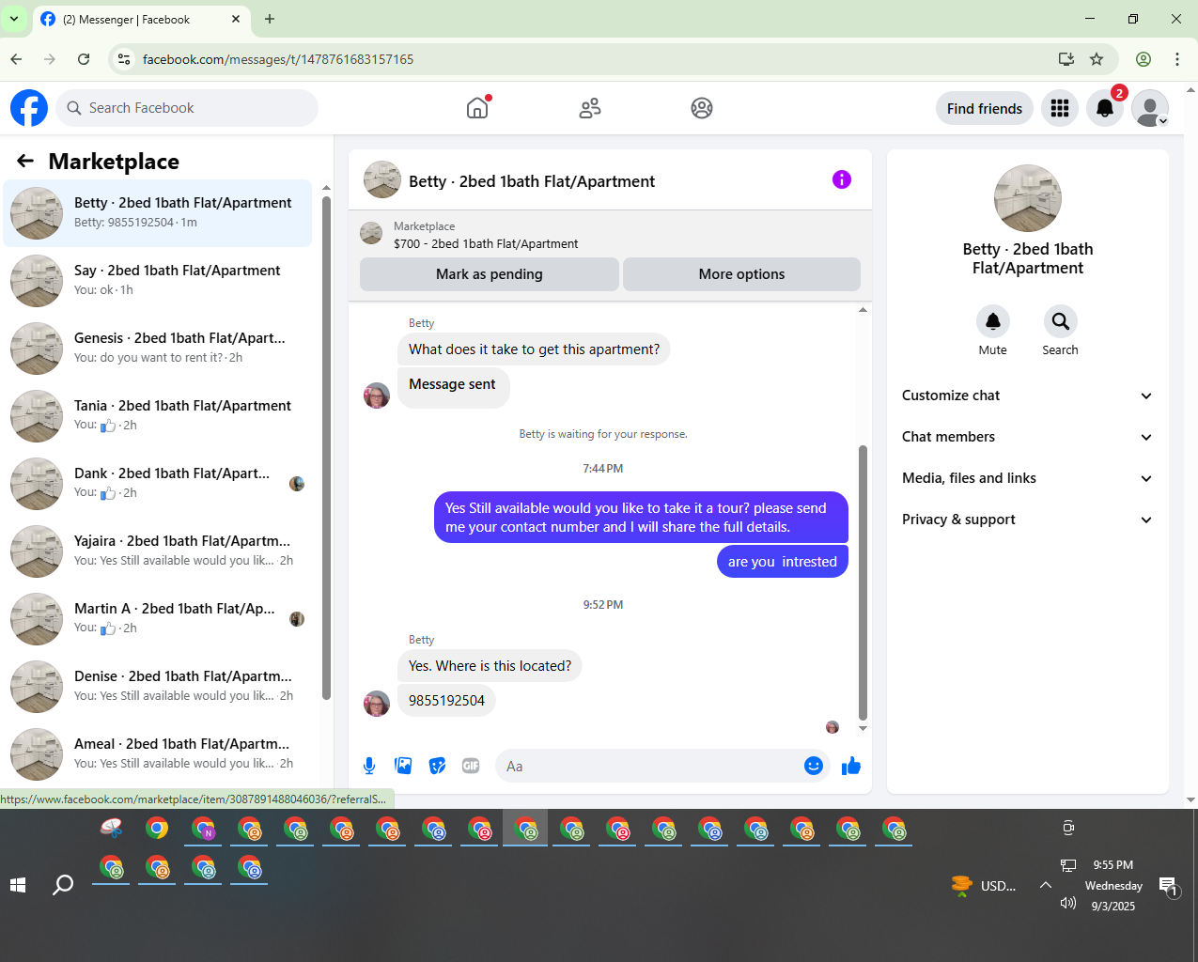Bookmark this page star icon
Image resolution: width=1198 pixels, height=962 pixels.
pyautogui.click(x=1097, y=59)
